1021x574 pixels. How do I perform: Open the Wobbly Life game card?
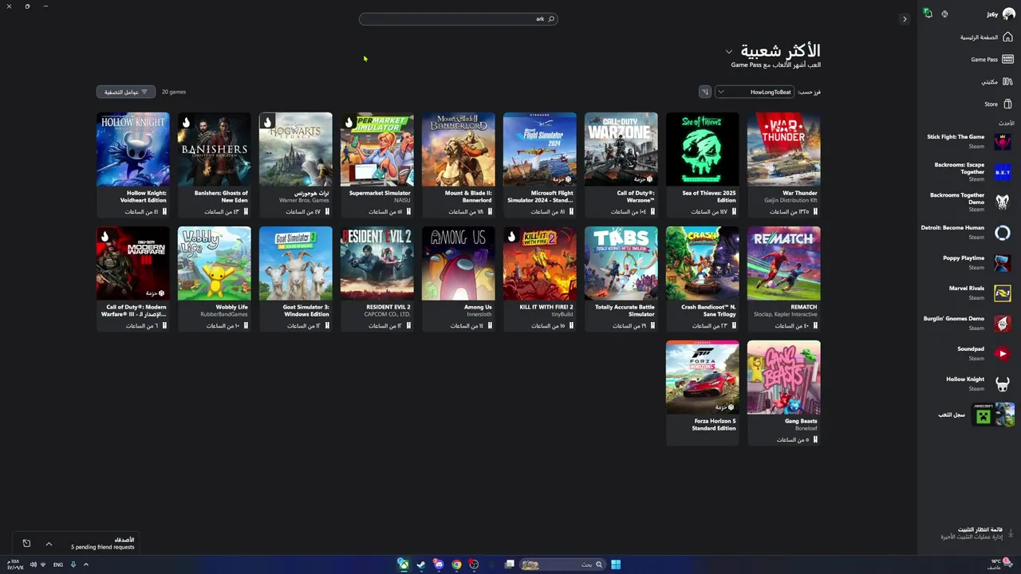(x=214, y=278)
